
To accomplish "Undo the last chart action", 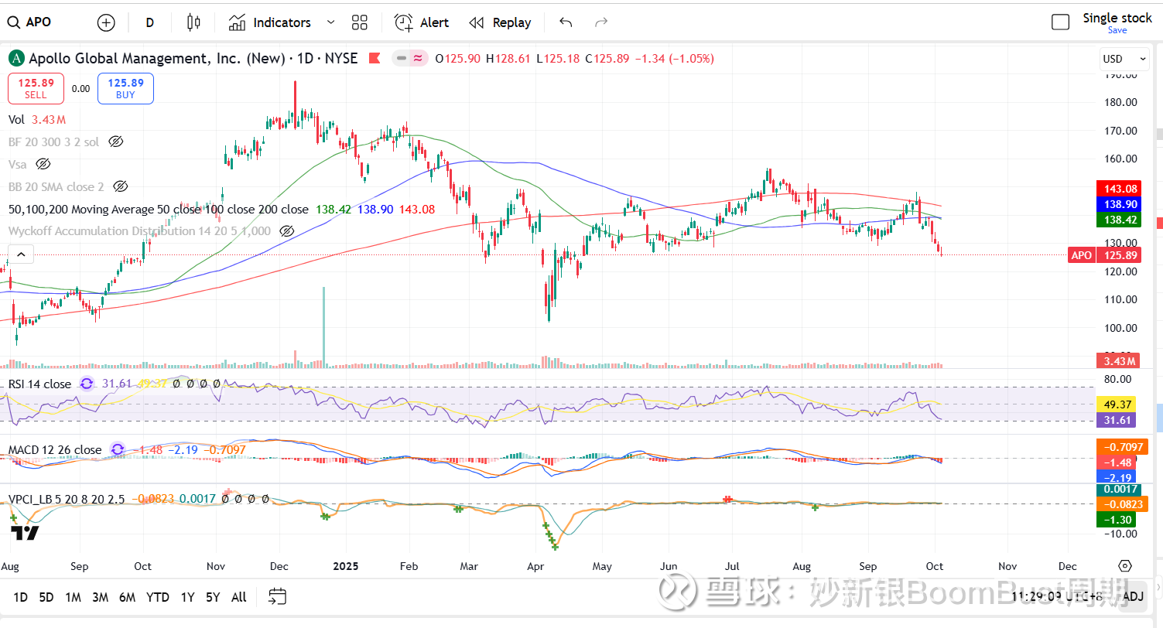I will point(566,22).
